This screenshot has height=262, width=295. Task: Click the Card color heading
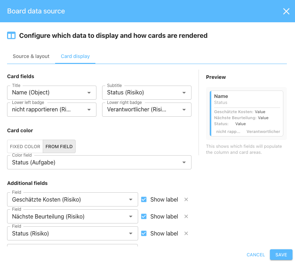20,130
